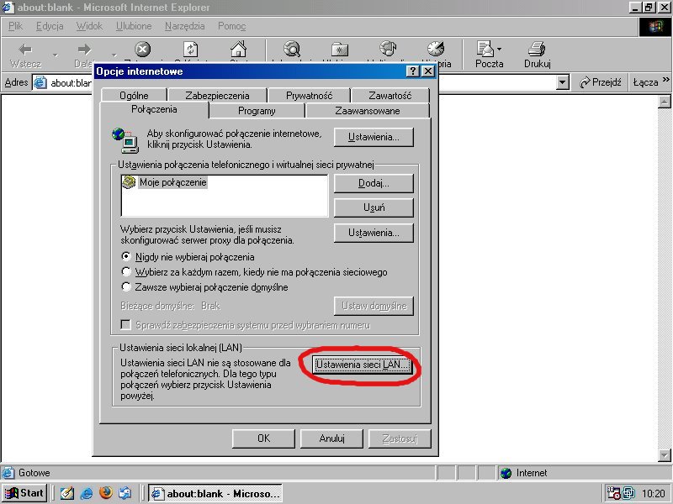Screen dimensions: 673x504
Task: Toggle 'Sprawdź zabezpieczenia systemu' checkbox
Action: pyautogui.click(x=125, y=325)
